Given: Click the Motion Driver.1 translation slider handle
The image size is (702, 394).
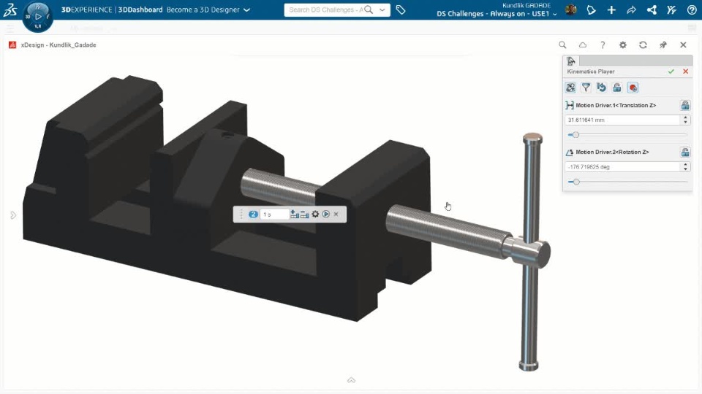Looking at the screenshot, I should click(575, 134).
